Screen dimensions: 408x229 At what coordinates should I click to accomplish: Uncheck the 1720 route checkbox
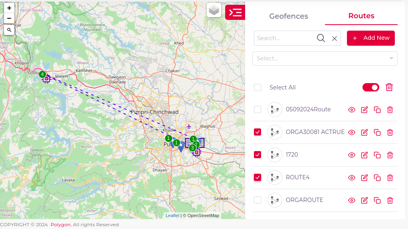[257, 155]
